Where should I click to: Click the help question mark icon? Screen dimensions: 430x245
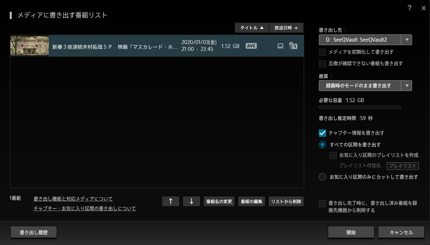[410, 8]
